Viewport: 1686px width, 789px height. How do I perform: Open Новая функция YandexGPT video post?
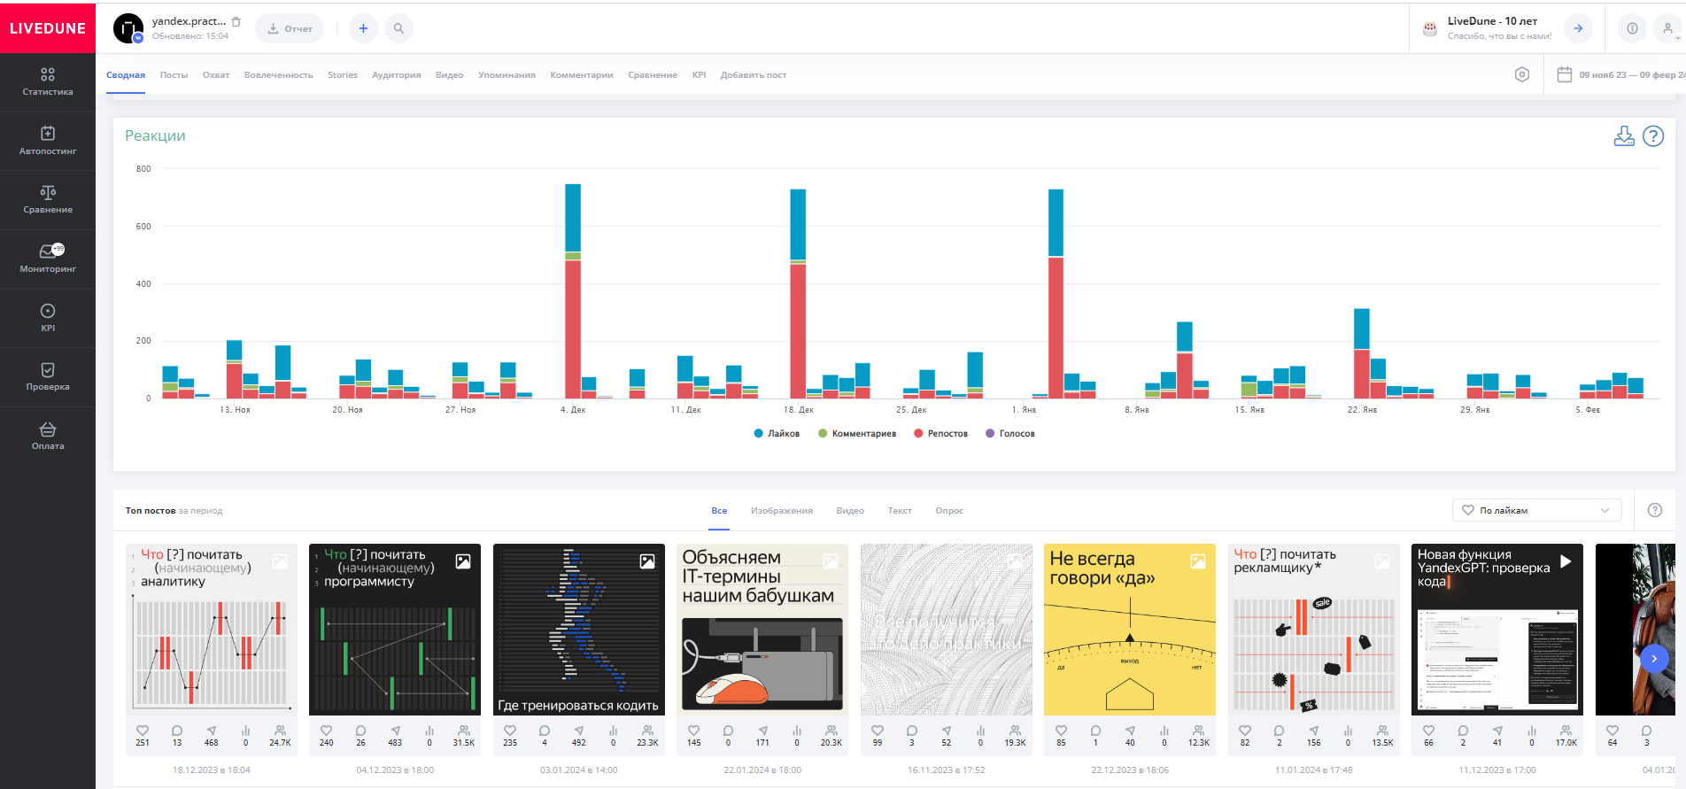click(1497, 630)
